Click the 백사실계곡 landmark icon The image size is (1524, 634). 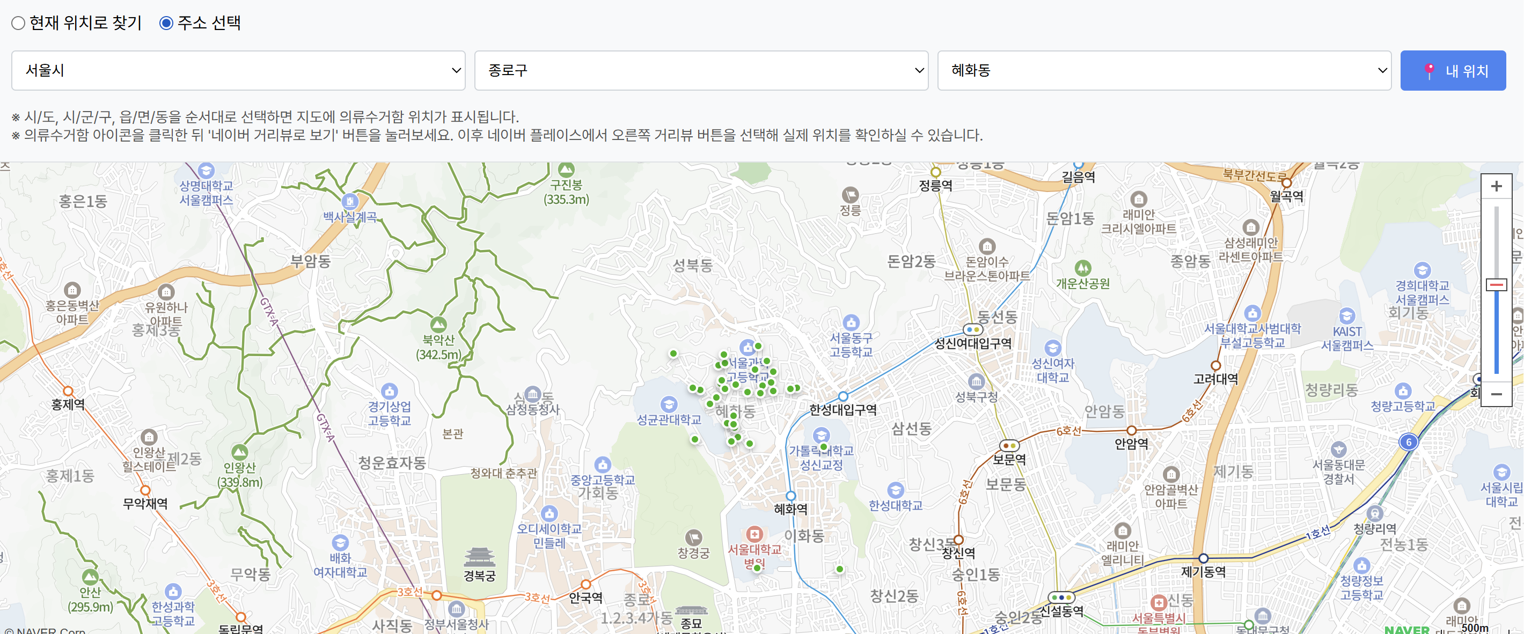[x=350, y=202]
